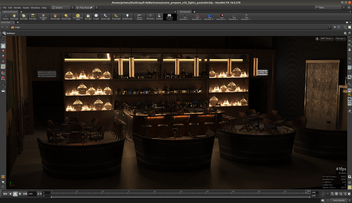Toggle the snapping magnet tool
The width and height of the screenshot is (352, 203).
[x=3, y=78]
